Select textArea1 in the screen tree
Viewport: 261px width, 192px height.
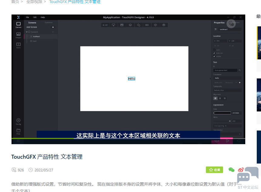[41, 36]
